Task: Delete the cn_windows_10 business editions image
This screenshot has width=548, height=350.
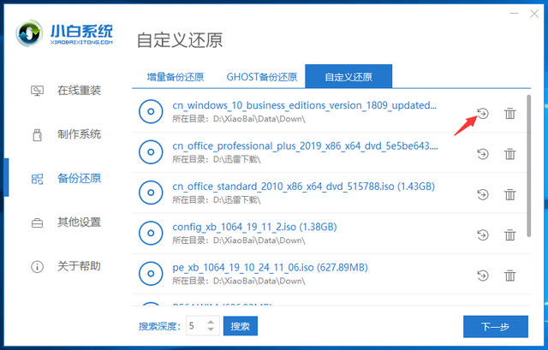Action: (509, 114)
